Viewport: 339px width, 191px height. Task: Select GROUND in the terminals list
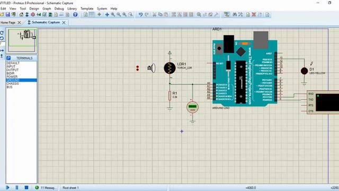point(21,80)
